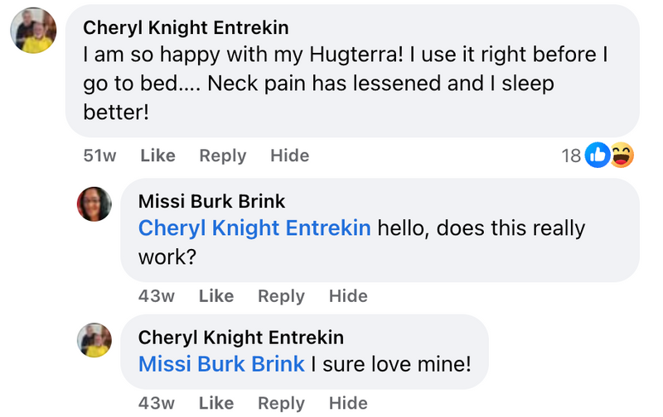Reply to "I sure love mine!" comment
The width and height of the screenshot is (663, 417).
[x=281, y=403]
